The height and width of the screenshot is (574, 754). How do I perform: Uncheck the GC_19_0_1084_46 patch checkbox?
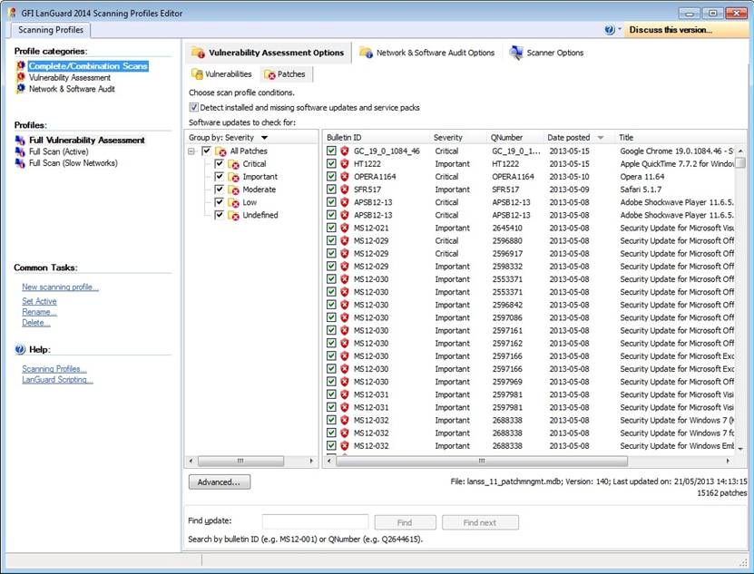point(331,151)
